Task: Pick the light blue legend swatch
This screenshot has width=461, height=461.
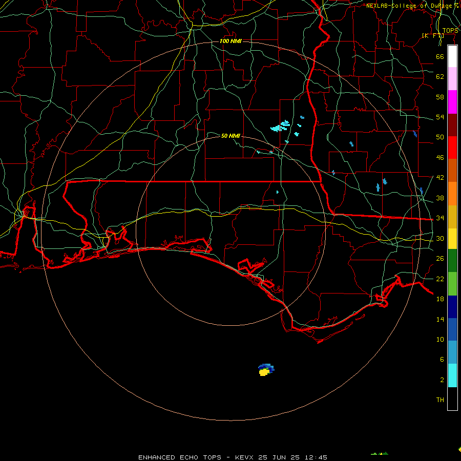Action: click(452, 352)
